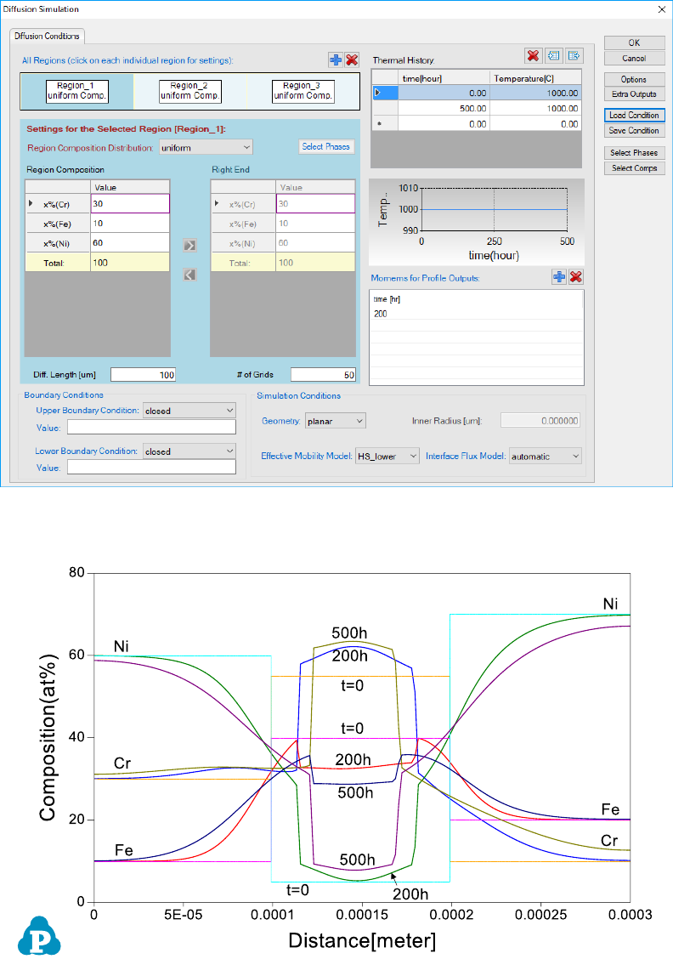
Task: Click Load Condition button
Action: click(635, 115)
